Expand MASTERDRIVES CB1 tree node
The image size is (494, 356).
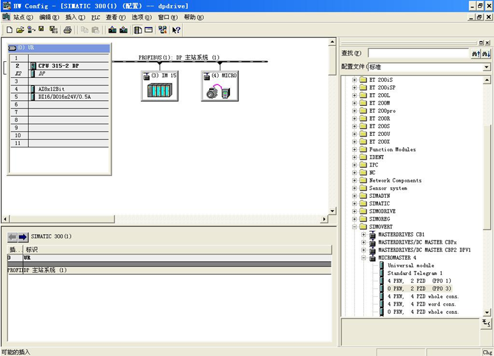point(364,235)
